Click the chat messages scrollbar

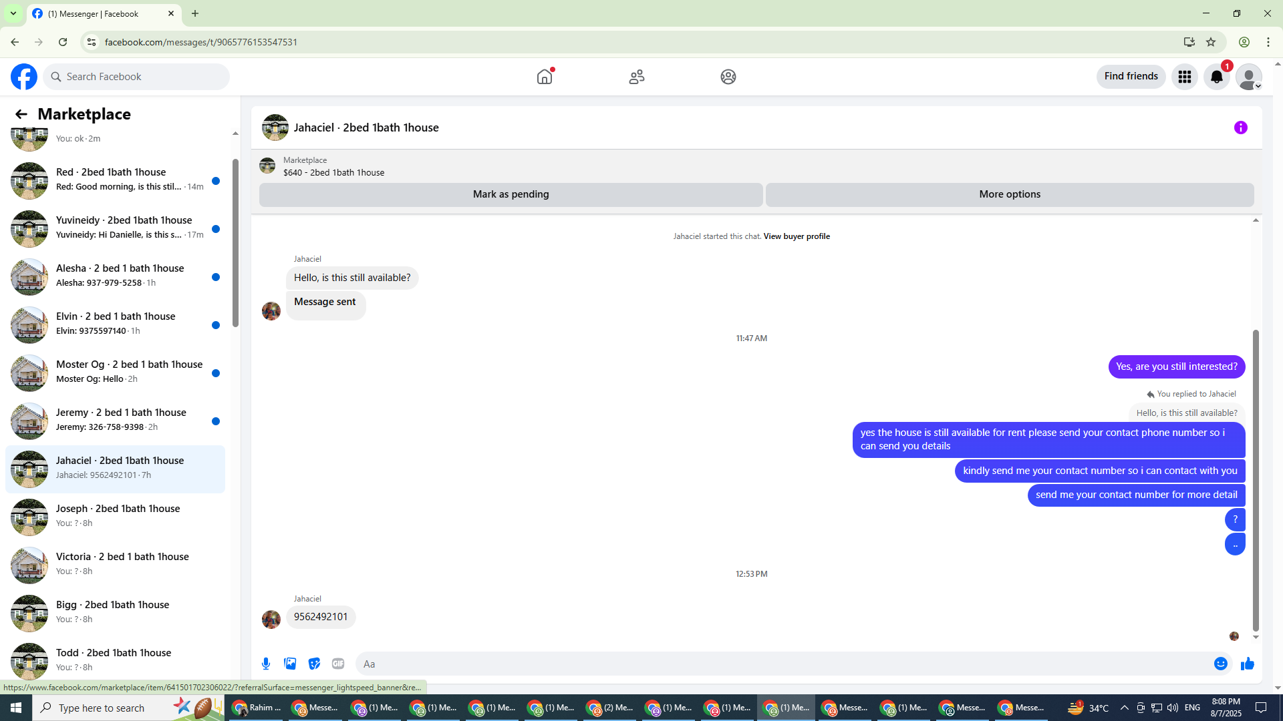[x=1256, y=481]
